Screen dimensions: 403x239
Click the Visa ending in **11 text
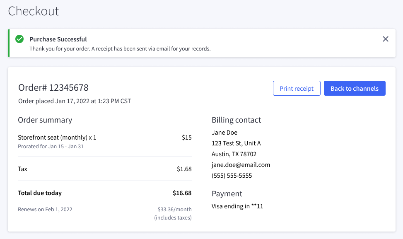pyautogui.click(x=237, y=206)
